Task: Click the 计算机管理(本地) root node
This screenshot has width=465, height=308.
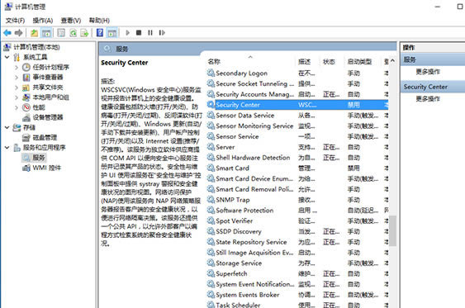Action: pyautogui.click(x=31, y=47)
